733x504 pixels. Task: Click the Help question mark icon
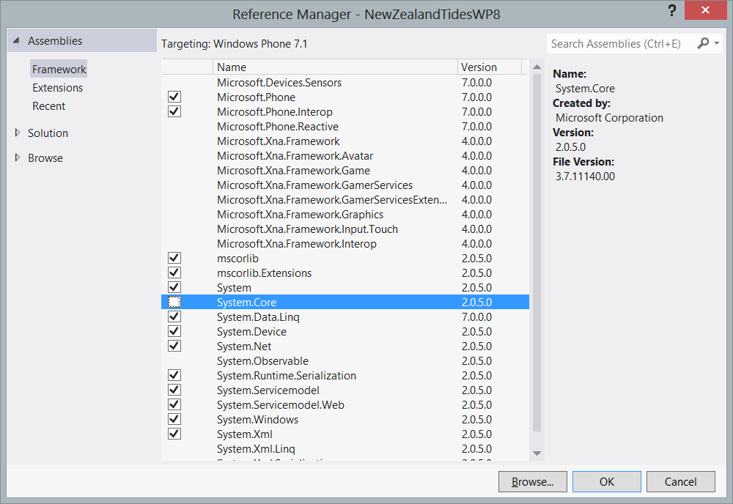click(x=672, y=10)
